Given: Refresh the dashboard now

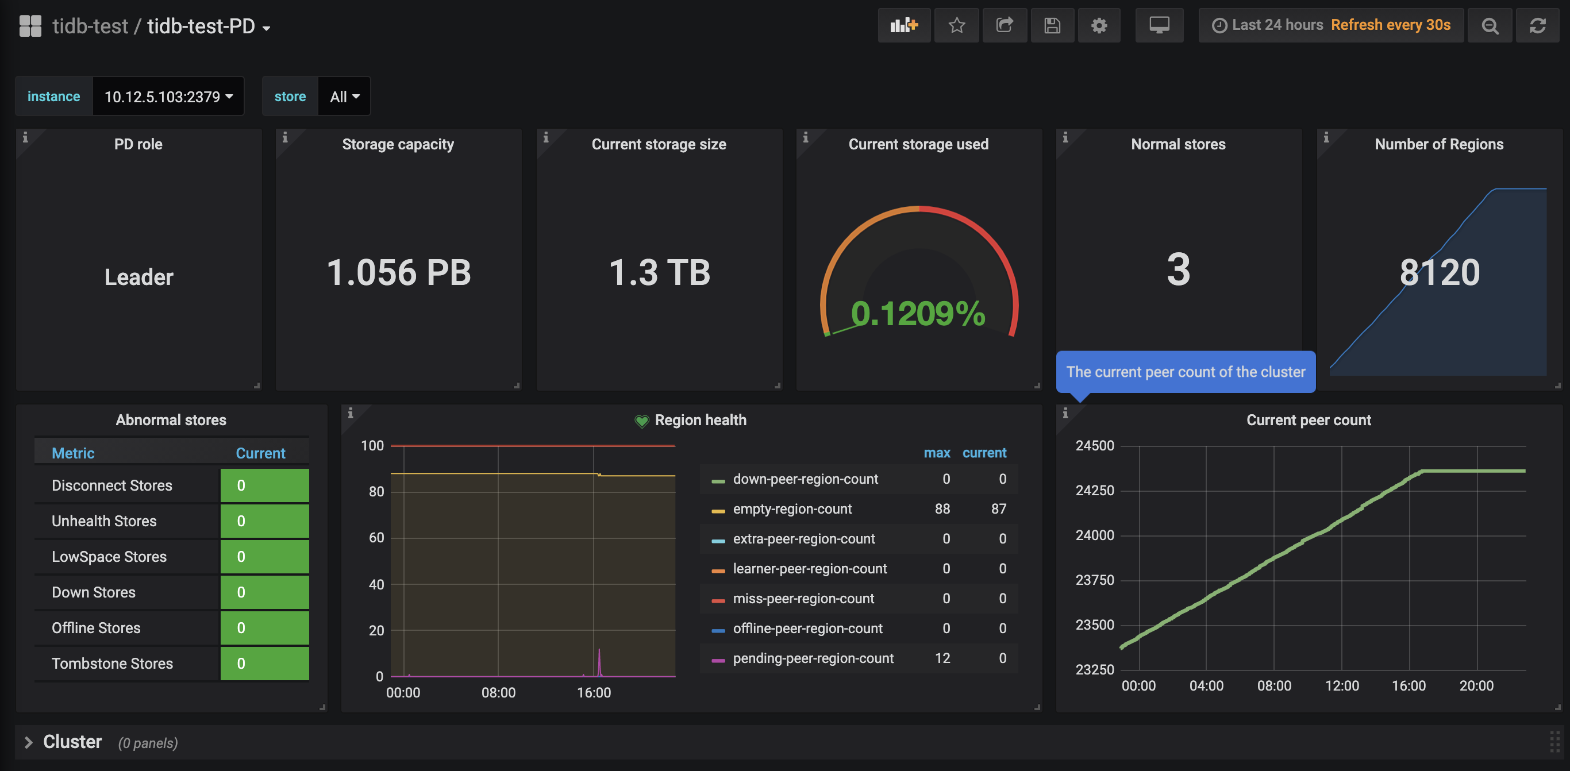Looking at the screenshot, I should (x=1537, y=26).
